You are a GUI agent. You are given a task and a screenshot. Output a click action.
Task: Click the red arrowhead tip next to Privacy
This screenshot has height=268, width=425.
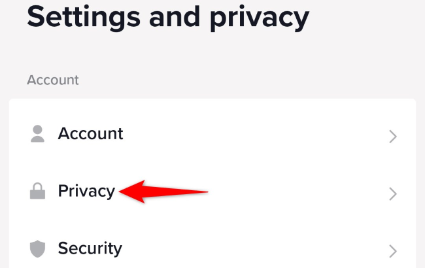pyautogui.click(x=121, y=192)
